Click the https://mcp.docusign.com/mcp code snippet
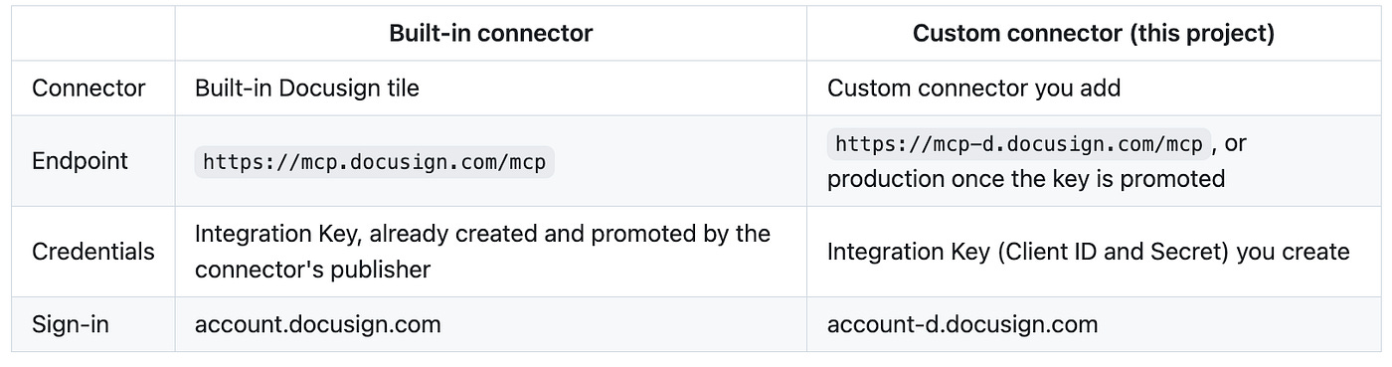 tap(374, 162)
